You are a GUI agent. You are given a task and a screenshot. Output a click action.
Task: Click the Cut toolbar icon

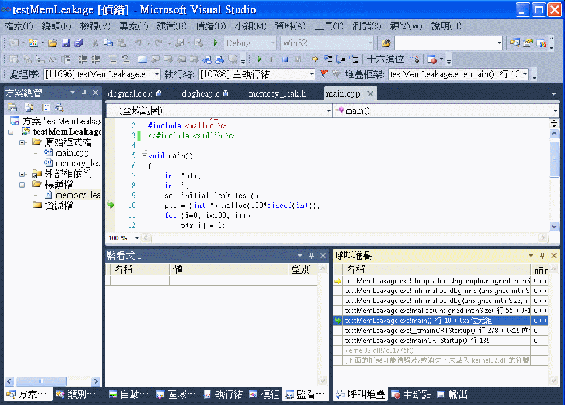[95, 43]
